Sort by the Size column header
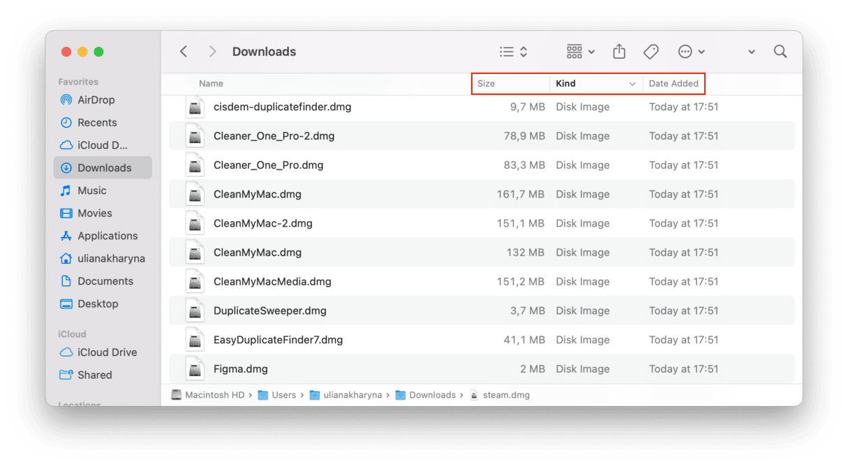 (486, 84)
